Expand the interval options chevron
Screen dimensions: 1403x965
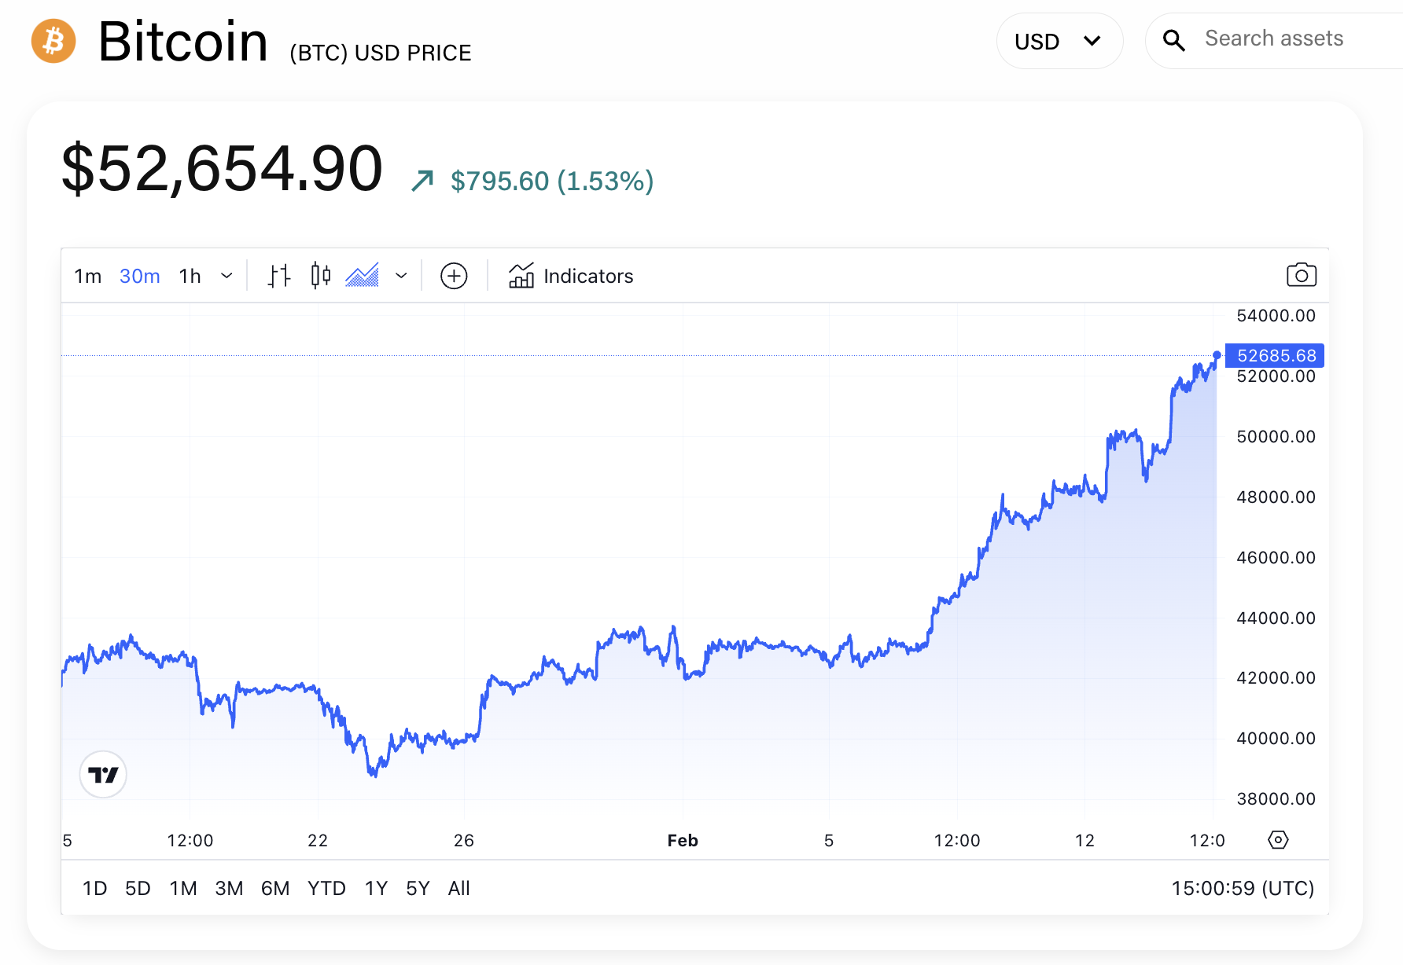click(227, 276)
